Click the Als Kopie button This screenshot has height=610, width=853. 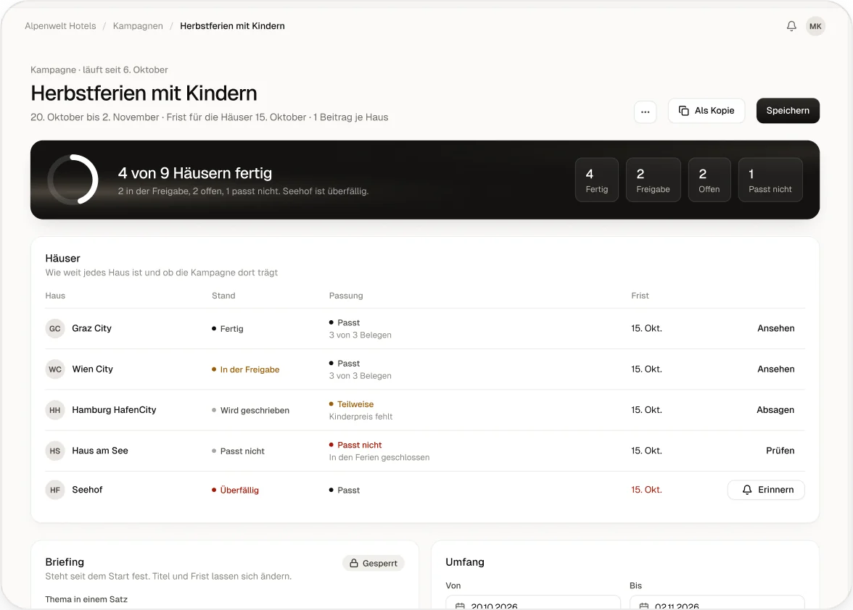pos(706,111)
